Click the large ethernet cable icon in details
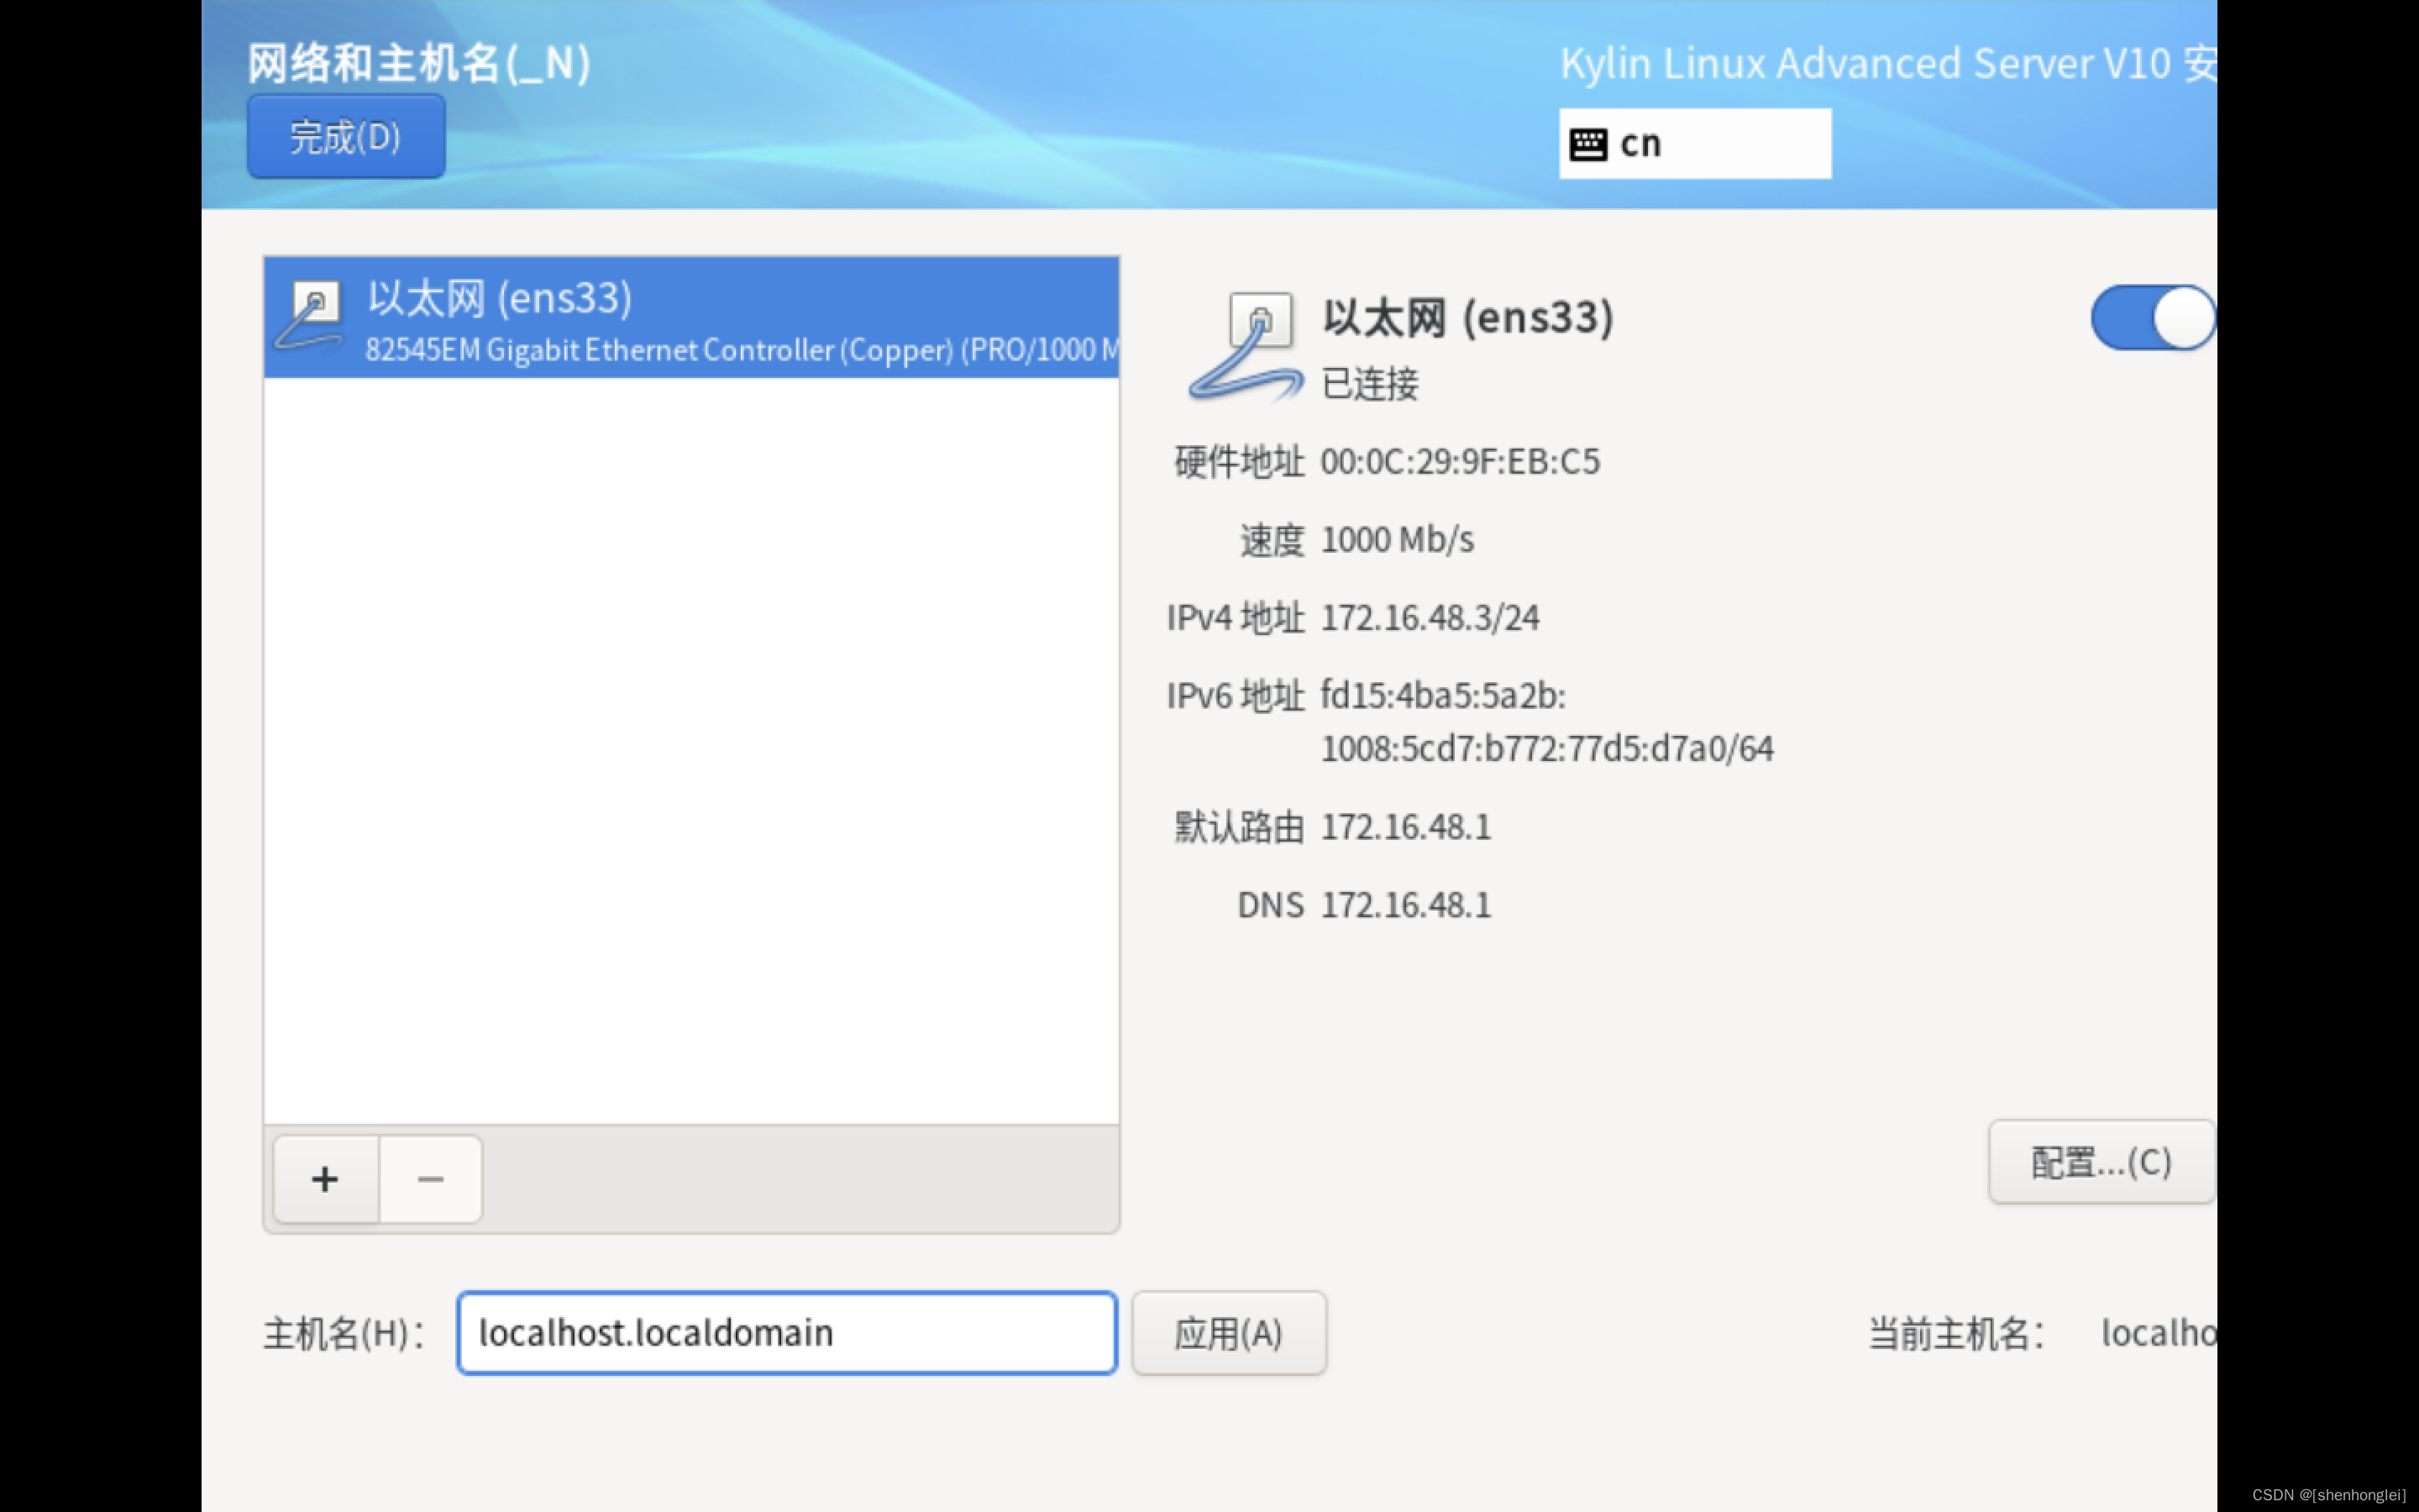The height and width of the screenshot is (1512, 2419). 1246,347
